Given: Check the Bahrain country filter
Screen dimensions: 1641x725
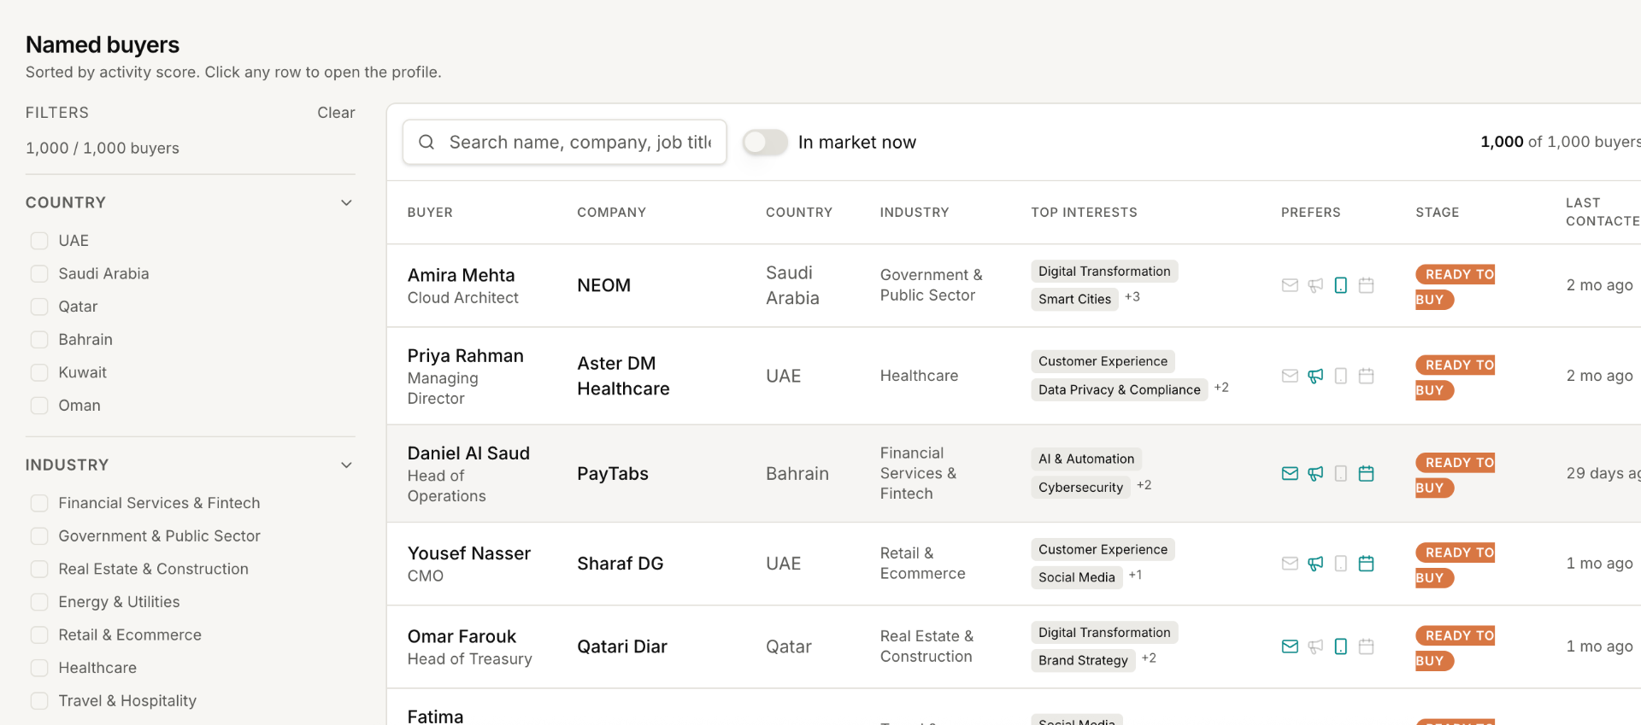Looking at the screenshot, I should [x=39, y=339].
